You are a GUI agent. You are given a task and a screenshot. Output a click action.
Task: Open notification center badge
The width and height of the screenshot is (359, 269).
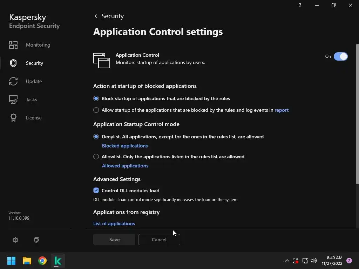(x=349, y=261)
